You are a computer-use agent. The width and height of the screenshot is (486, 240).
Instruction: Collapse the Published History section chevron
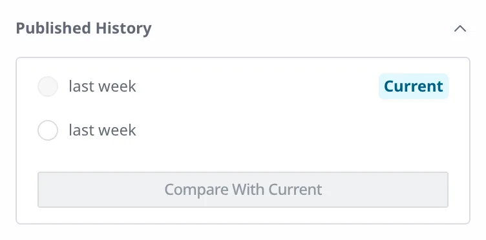[460, 28]
